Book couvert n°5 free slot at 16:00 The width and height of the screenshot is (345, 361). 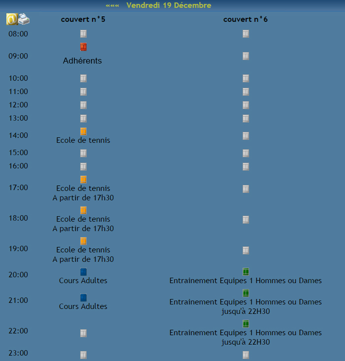click(x=84, y=166)
